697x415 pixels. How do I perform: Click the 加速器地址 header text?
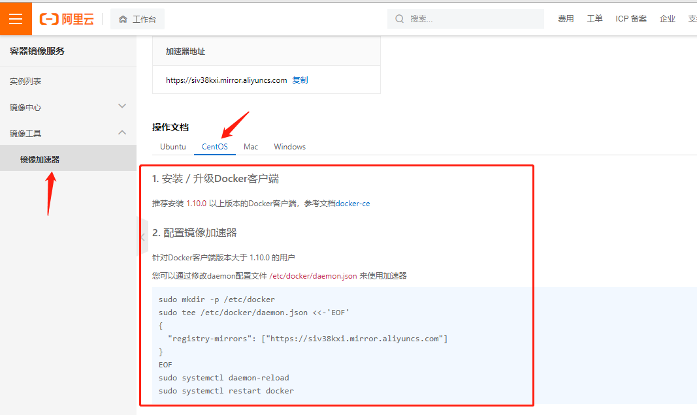(186, 52)
